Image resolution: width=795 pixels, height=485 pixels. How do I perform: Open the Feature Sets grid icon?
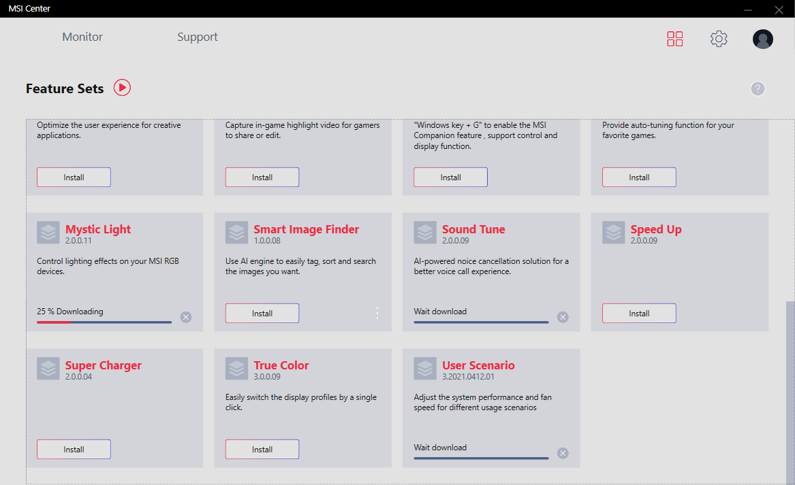pos(674,39)
